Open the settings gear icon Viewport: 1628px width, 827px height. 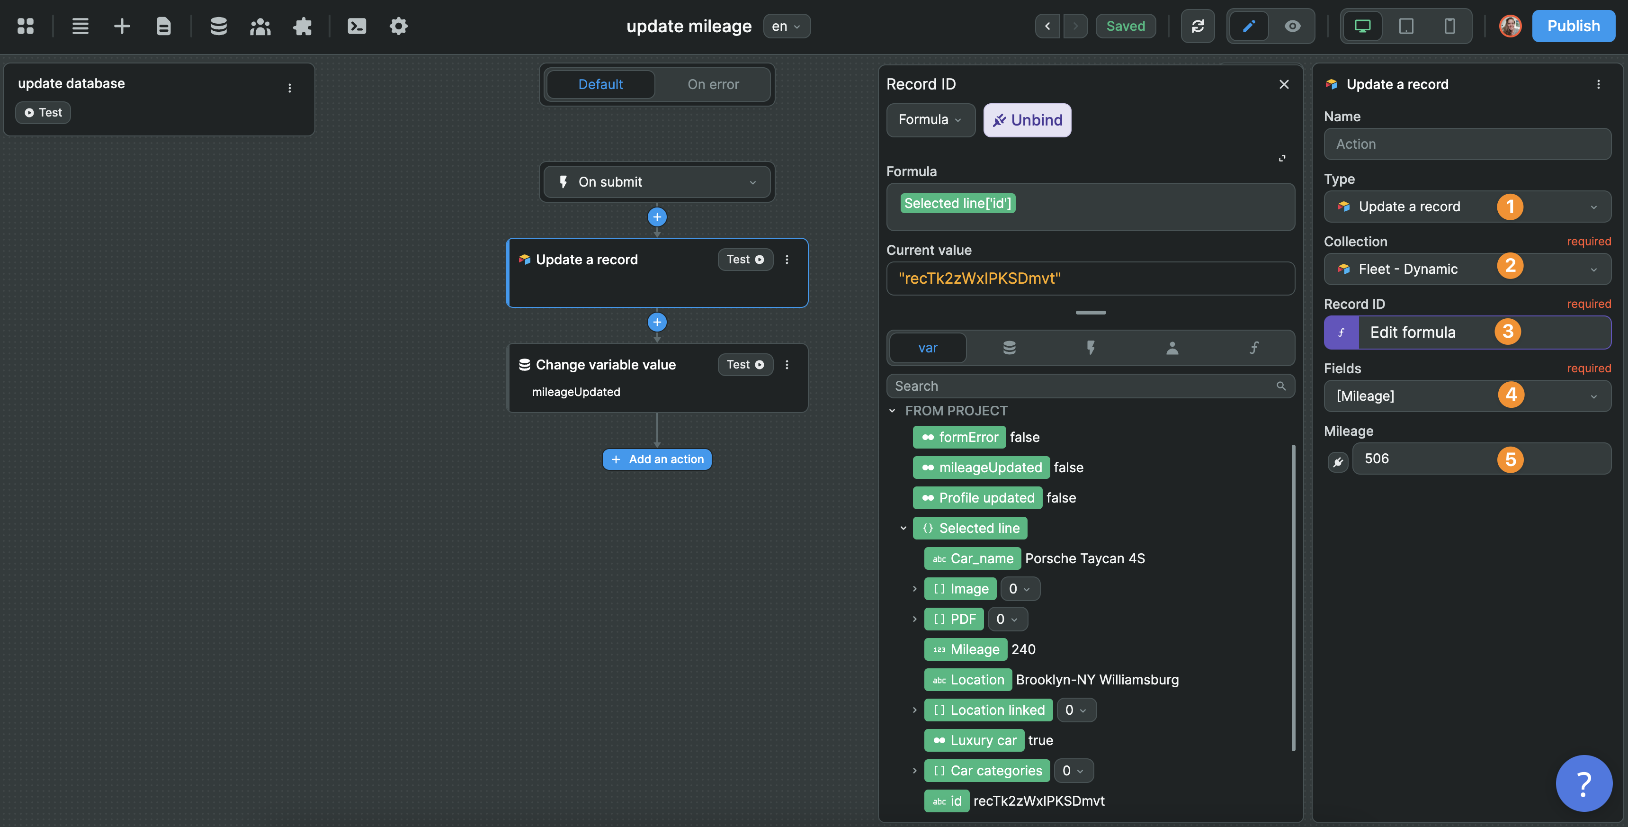(x=398, y=26)
